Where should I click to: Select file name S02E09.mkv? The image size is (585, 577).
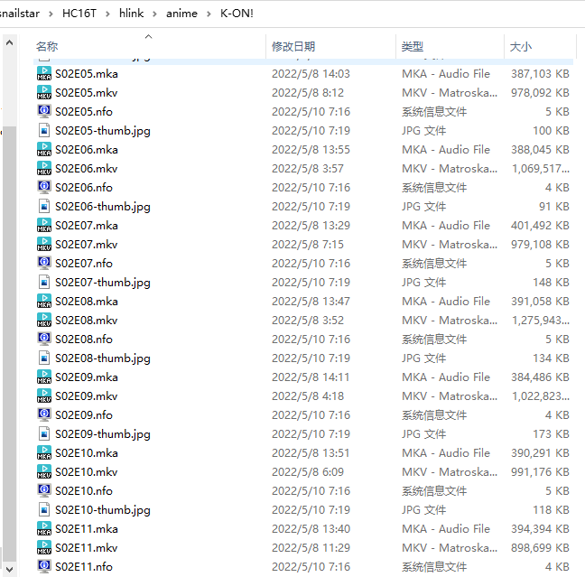coord(87,396)
